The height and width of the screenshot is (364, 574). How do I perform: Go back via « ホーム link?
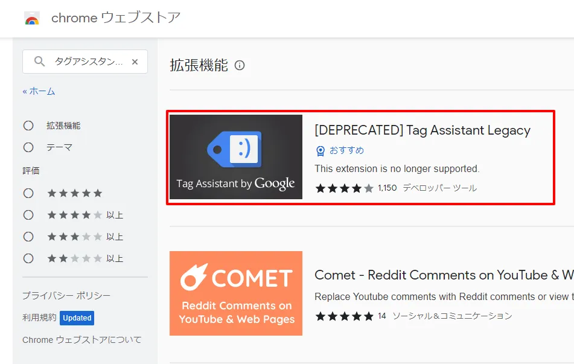(x=39, y=91)
